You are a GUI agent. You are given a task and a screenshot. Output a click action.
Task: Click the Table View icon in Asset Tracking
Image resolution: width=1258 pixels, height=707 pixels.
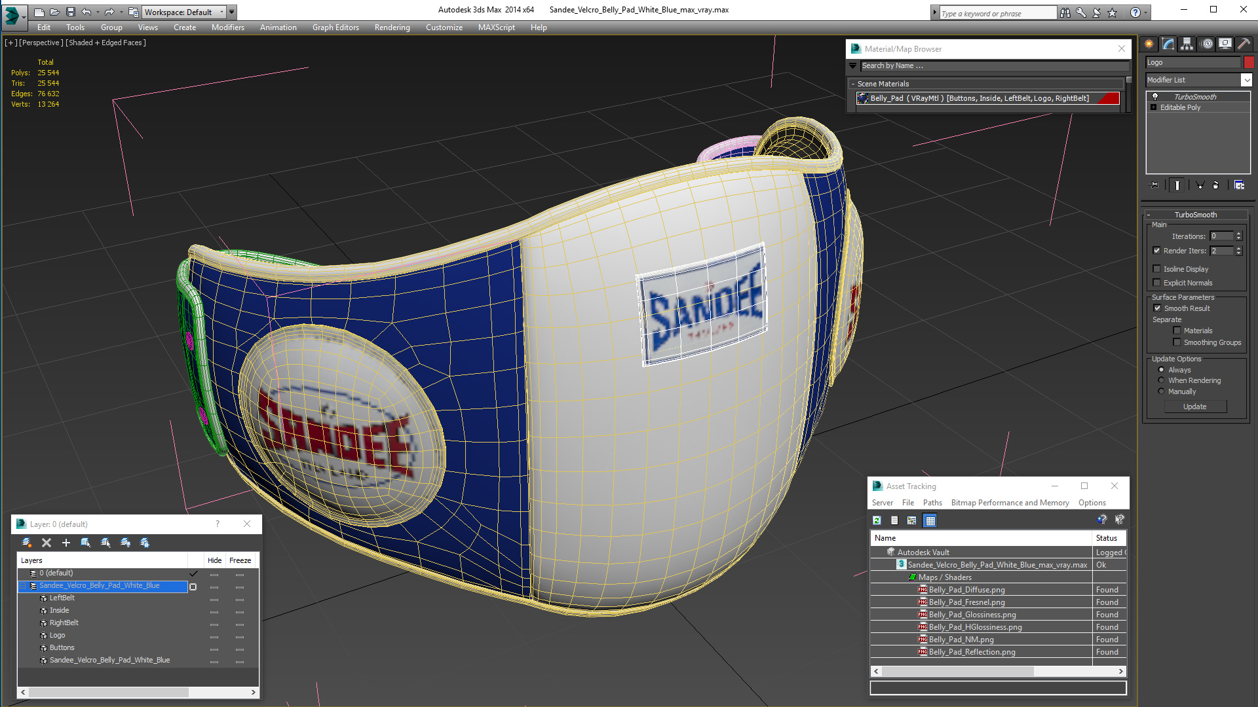point(930,520)
